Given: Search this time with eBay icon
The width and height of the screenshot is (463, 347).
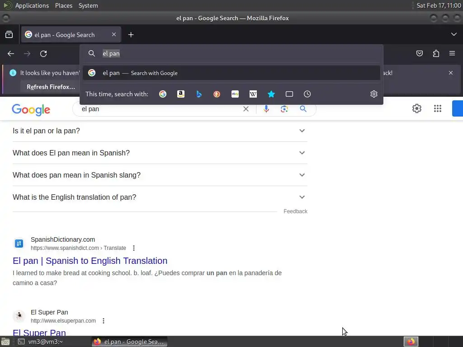Looking at the screenshot, I should click(235, 94).
